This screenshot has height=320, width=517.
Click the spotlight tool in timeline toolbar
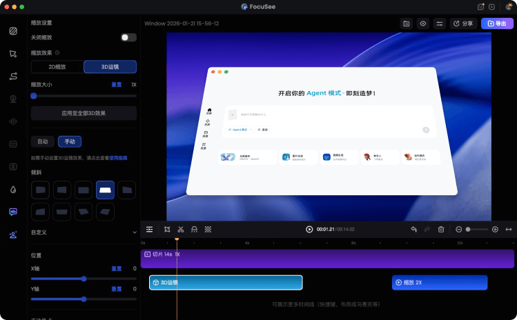[x=194, y=230]
